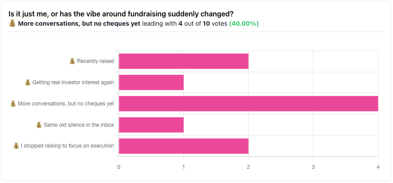
Task: Click the 3 tick label on the x-axis
Action: tap(313, 167)
